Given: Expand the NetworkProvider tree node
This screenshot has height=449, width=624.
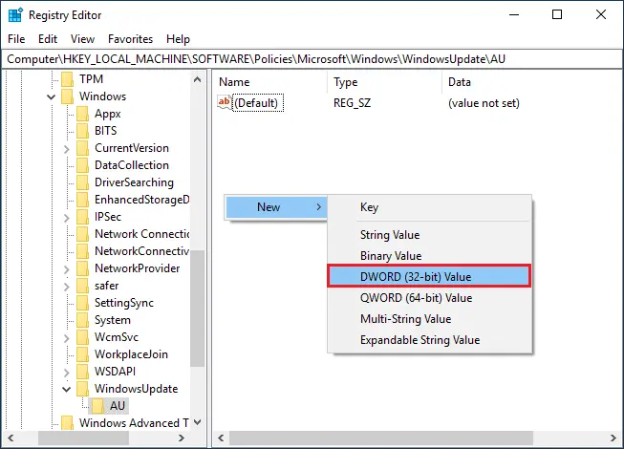Looking at the screenshot, I should (67, 268).
